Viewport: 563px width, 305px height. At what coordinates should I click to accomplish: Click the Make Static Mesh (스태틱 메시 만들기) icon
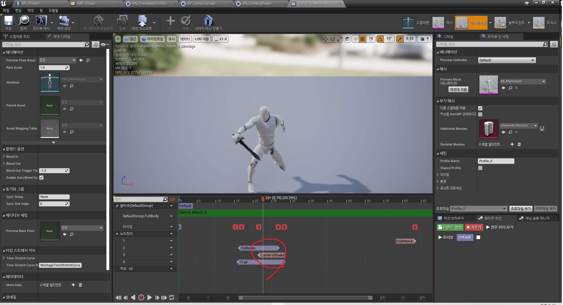point(208,23)
